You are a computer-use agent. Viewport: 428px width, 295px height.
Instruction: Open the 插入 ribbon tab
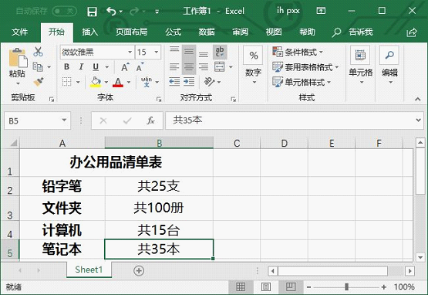(89, 32)
